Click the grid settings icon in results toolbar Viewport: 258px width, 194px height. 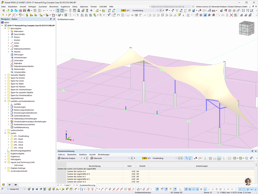click(x=230, y=158)
